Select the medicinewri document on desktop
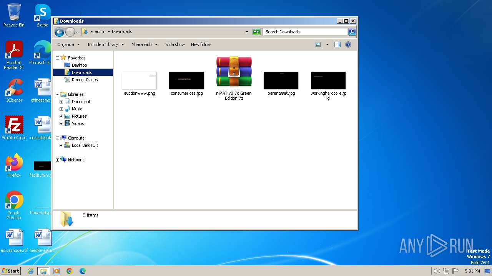The image size is (492, 276). pyautogui.click(x=42, y=241)
